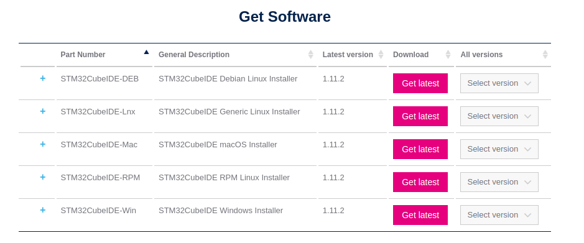Screen dimensions: 584x243
Task: Open Select version dropdown for STM32CubeIDE-DEB
Action: tap(499, 83)
